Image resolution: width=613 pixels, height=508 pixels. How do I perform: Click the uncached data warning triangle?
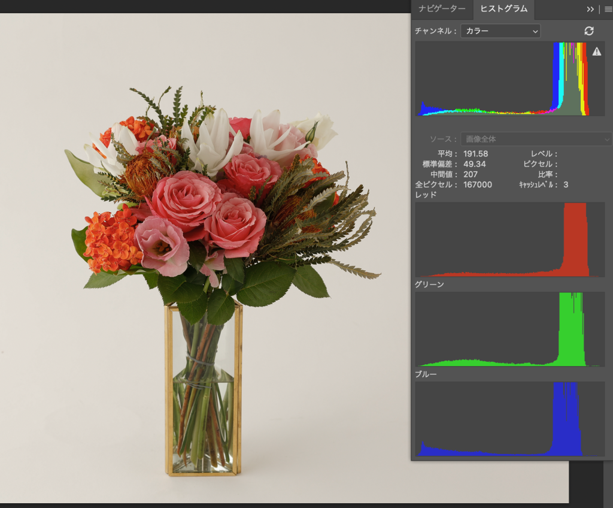tap(596, 52)
